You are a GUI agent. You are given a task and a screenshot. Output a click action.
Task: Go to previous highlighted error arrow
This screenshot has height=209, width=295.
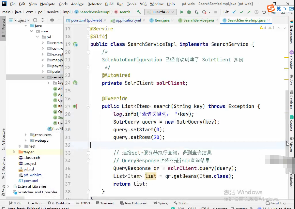click(279, 28)
